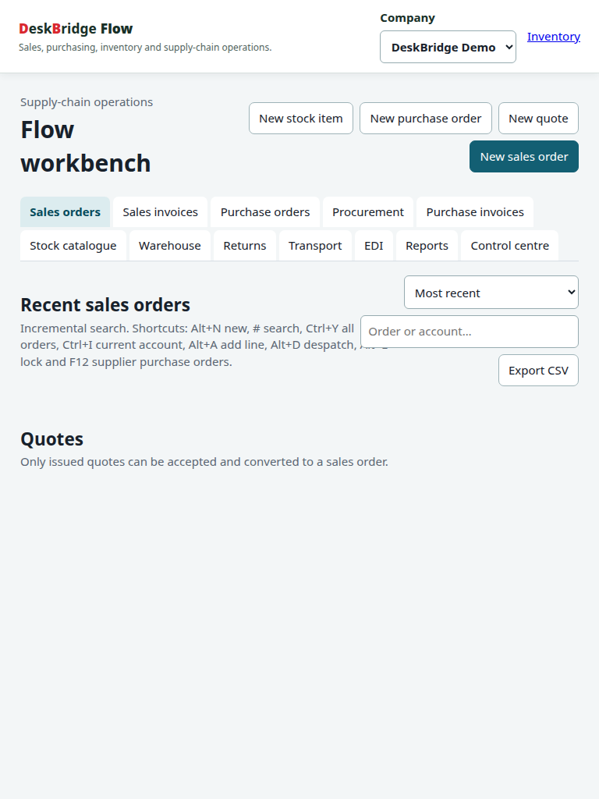This screenshot has height=799, width=599.
Task: Select the EDI tab
Action: tap(374, 246)
